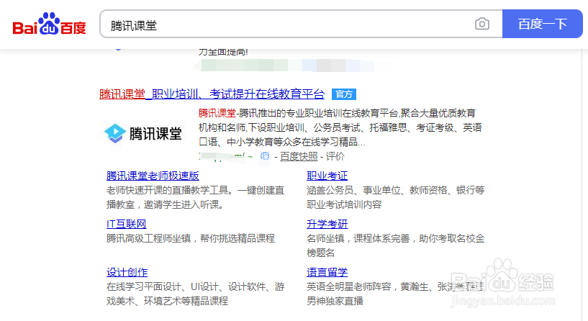588x321 pixels.
Task: Open result 腾讯课堂_职业培训、考试提升在线教育平台
Action: [212, 94]
